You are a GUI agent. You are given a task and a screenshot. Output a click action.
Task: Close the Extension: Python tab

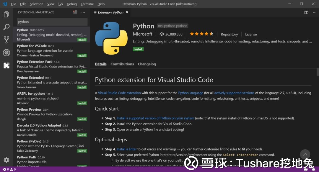tap(127, 12)
